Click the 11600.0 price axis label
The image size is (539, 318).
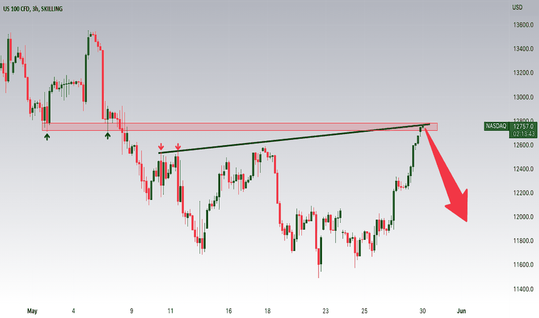(523, 265)
